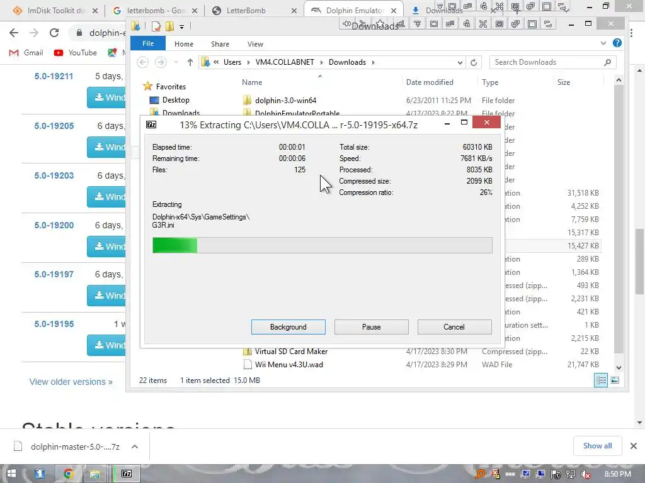Click Windows download for 5.0-19200

(x=106, y=247)
